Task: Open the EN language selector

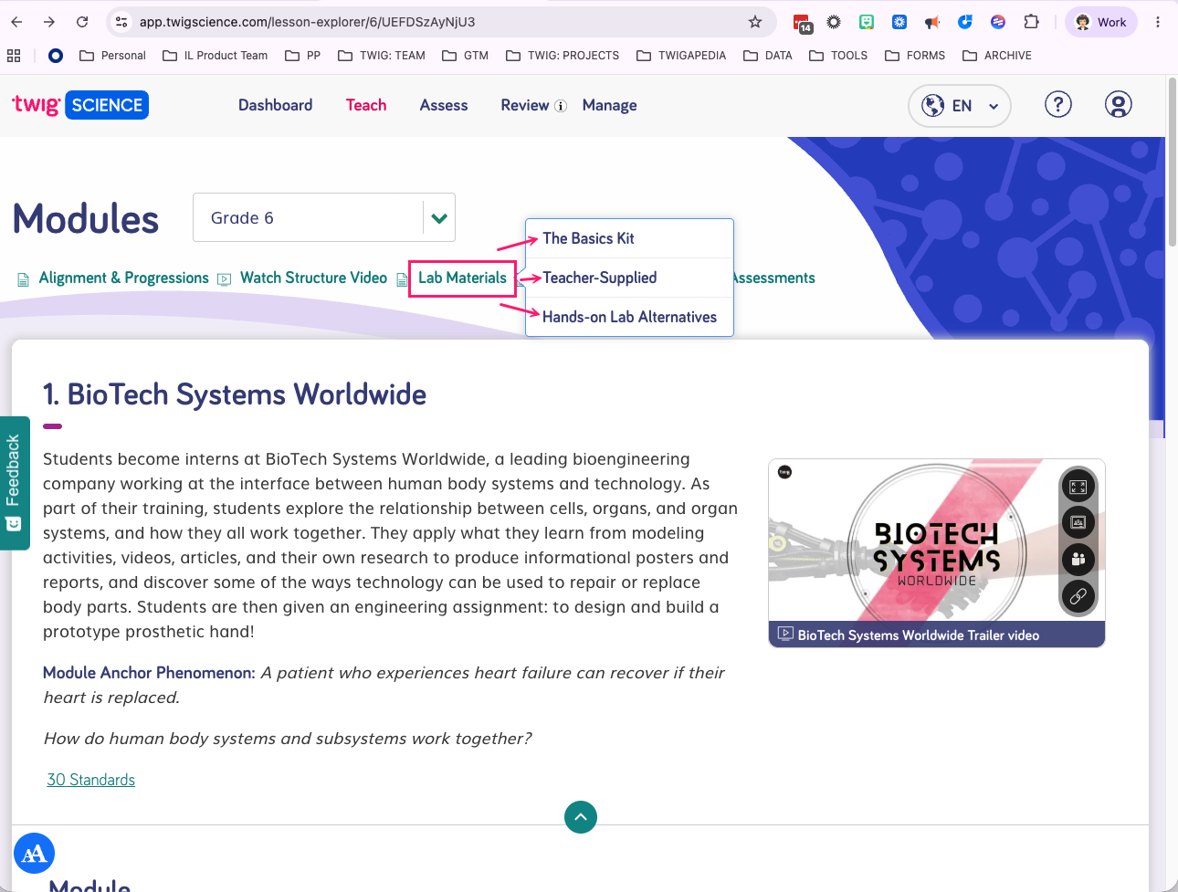Action: coord(960,106)
